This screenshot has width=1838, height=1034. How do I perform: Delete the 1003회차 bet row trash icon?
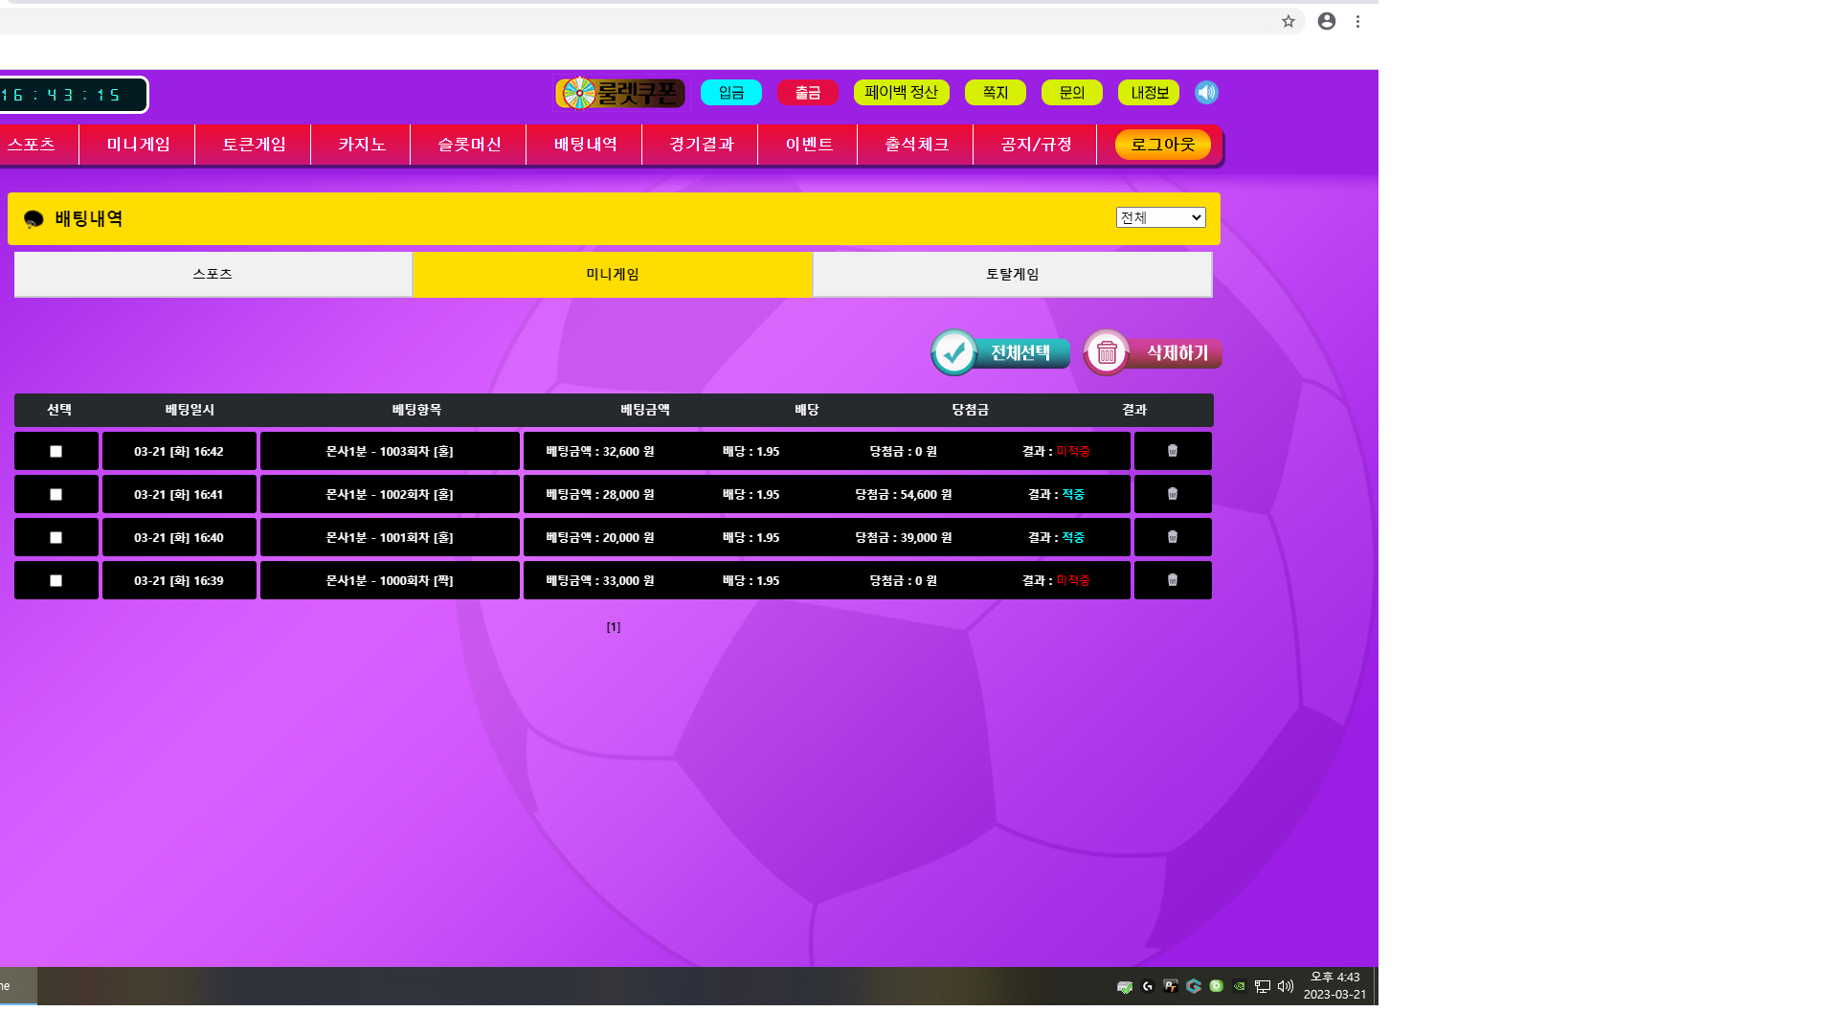tap(1173, 451)
